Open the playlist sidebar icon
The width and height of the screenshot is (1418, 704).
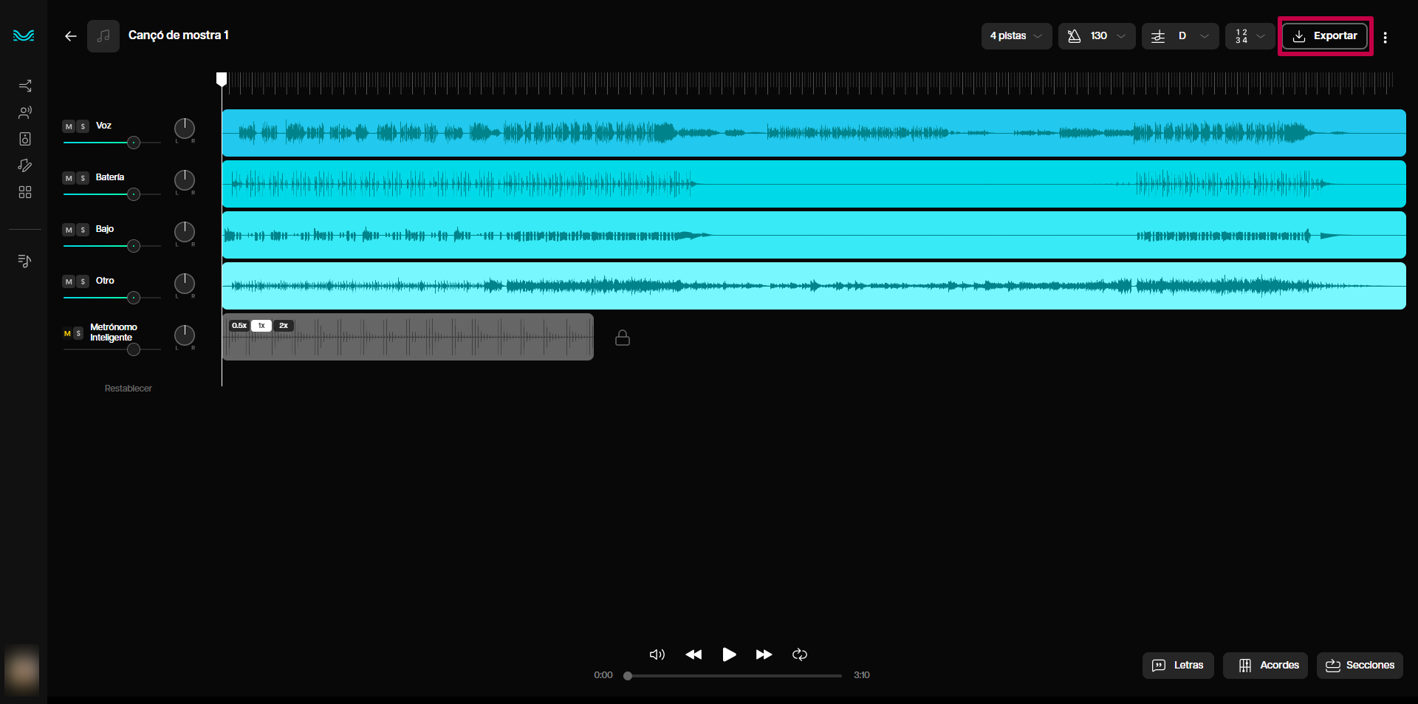point(25,261)
